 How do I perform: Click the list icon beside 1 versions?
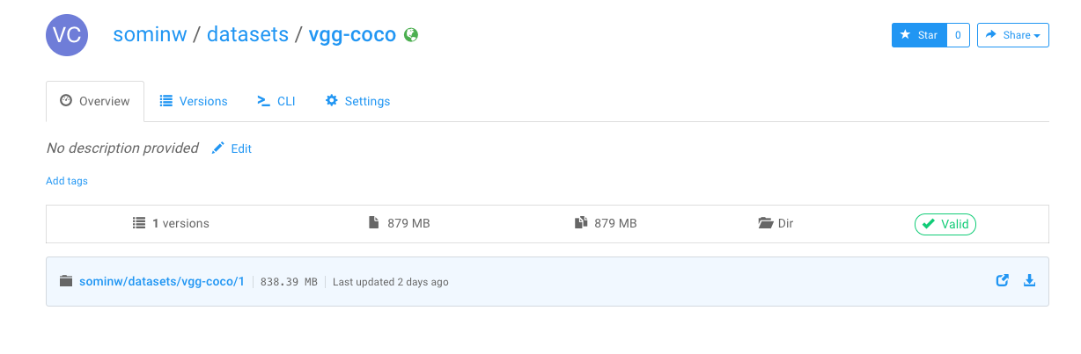tap(138, 223)
